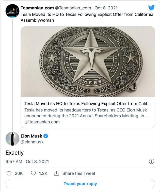This screenshot has width=160, height=192.
Task: Open the Elon Musk display name
Action: (x=31, y=136)
